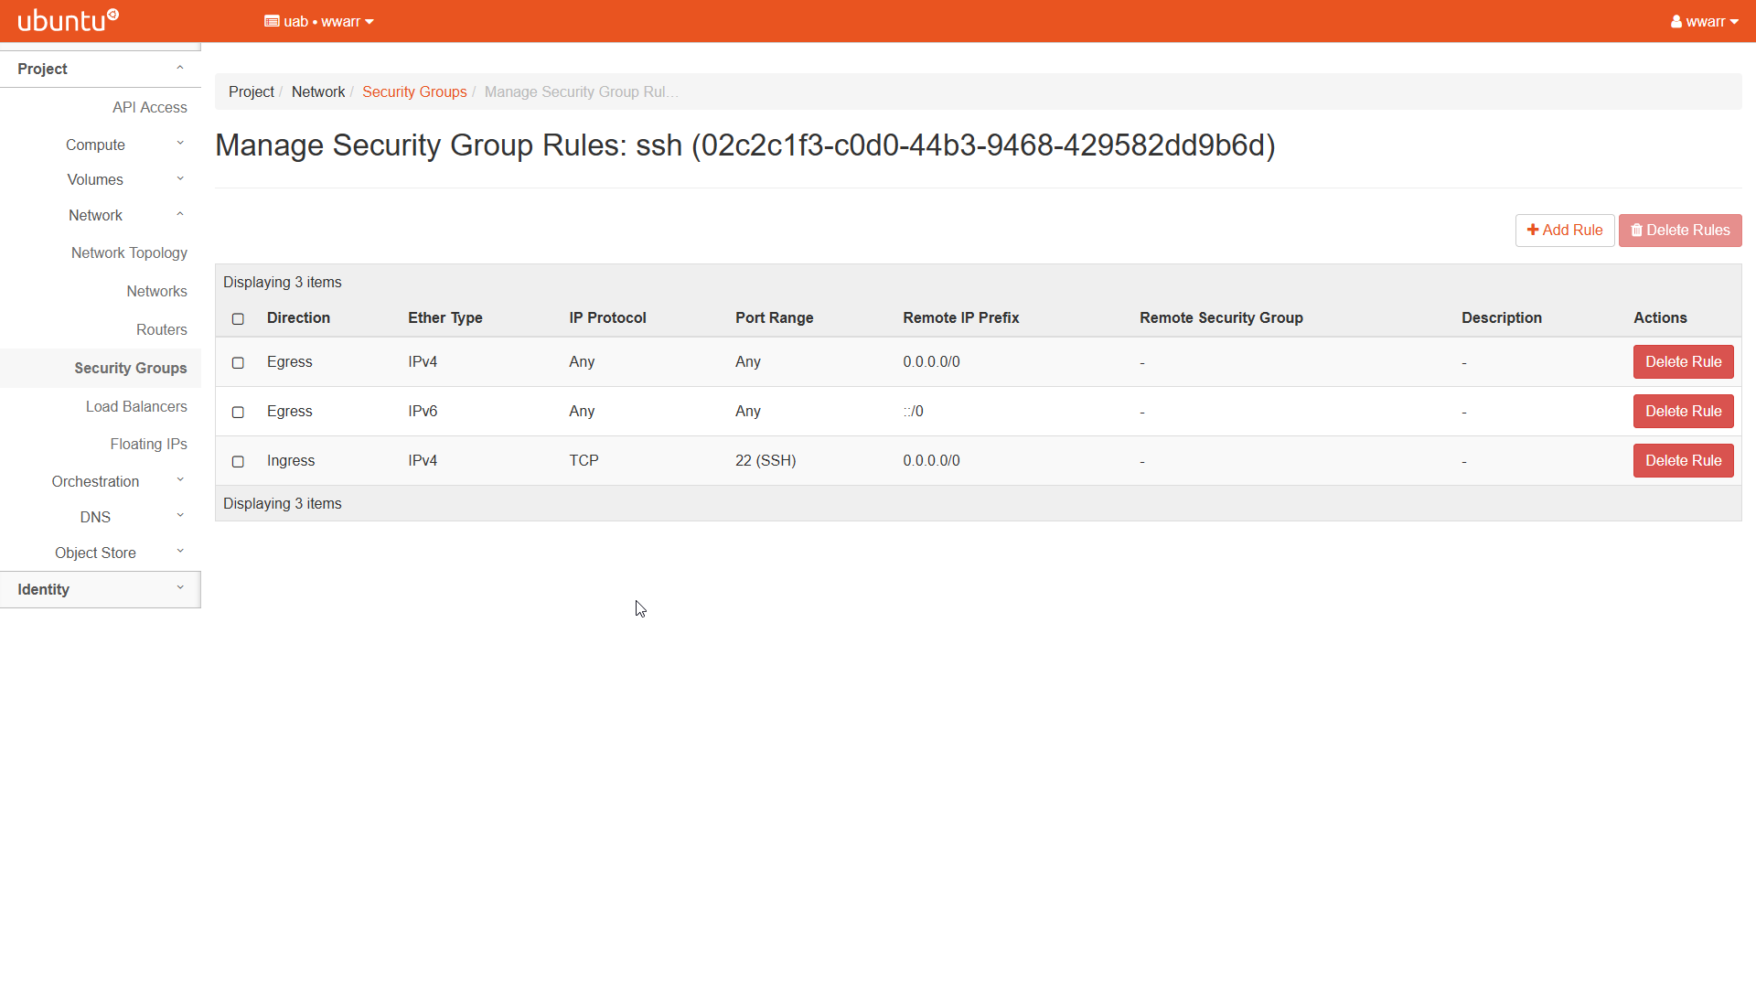The image size is (1756, 988).
Task: Check the Egress IPv4 rule checkbox
Action: pyautogui.click(x=238, y=362)
